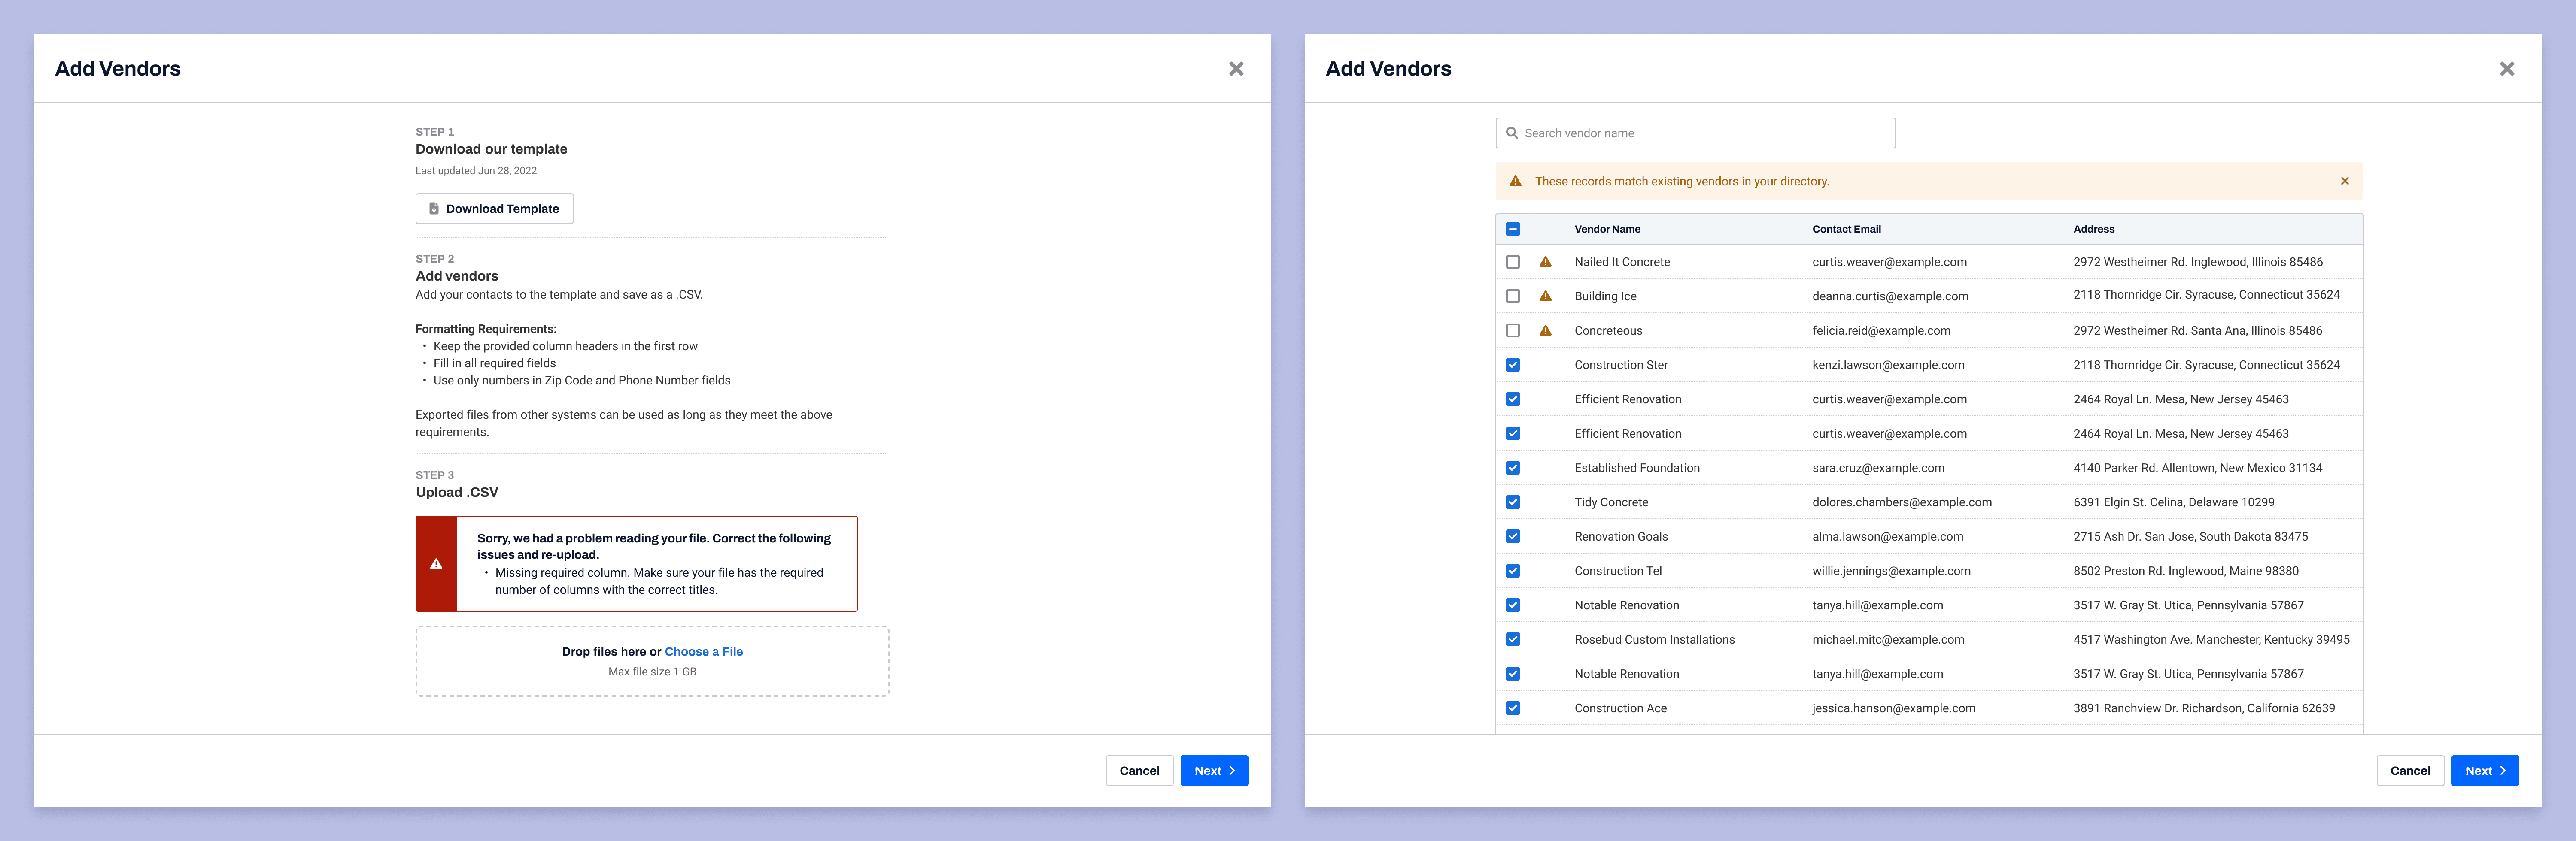
Task: Select the 8502 Preston Rd. address
Action: pos(2186,571)
